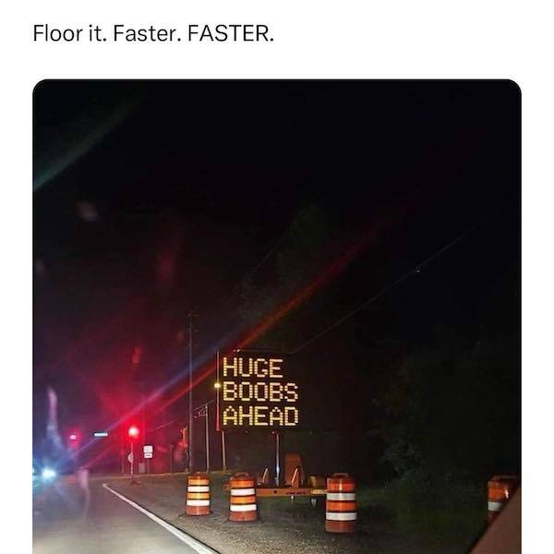Click the small white road sign near the traffic light
The image size is (554, 554).
148,452
